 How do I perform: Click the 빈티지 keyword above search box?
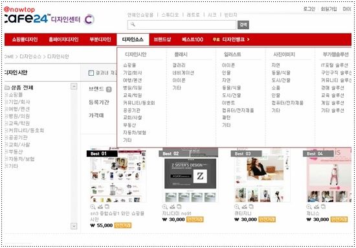click(230, 15)
